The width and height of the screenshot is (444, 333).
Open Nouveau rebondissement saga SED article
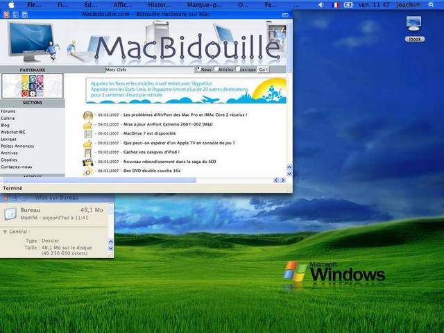(x=169, y=162)
